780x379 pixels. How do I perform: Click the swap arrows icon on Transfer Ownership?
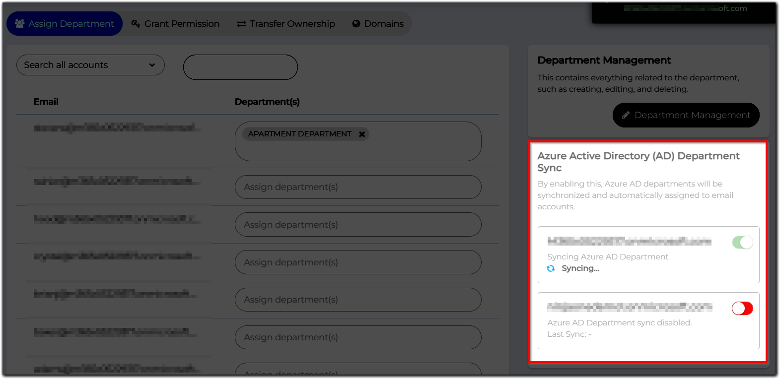pyautogui.click(x=241, y=24)
